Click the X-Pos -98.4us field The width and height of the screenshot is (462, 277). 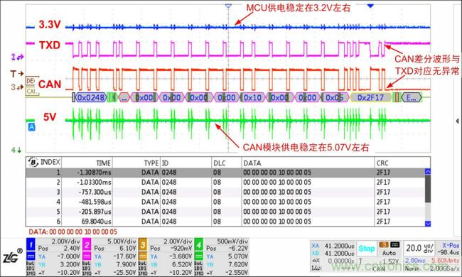click(449, 249)
